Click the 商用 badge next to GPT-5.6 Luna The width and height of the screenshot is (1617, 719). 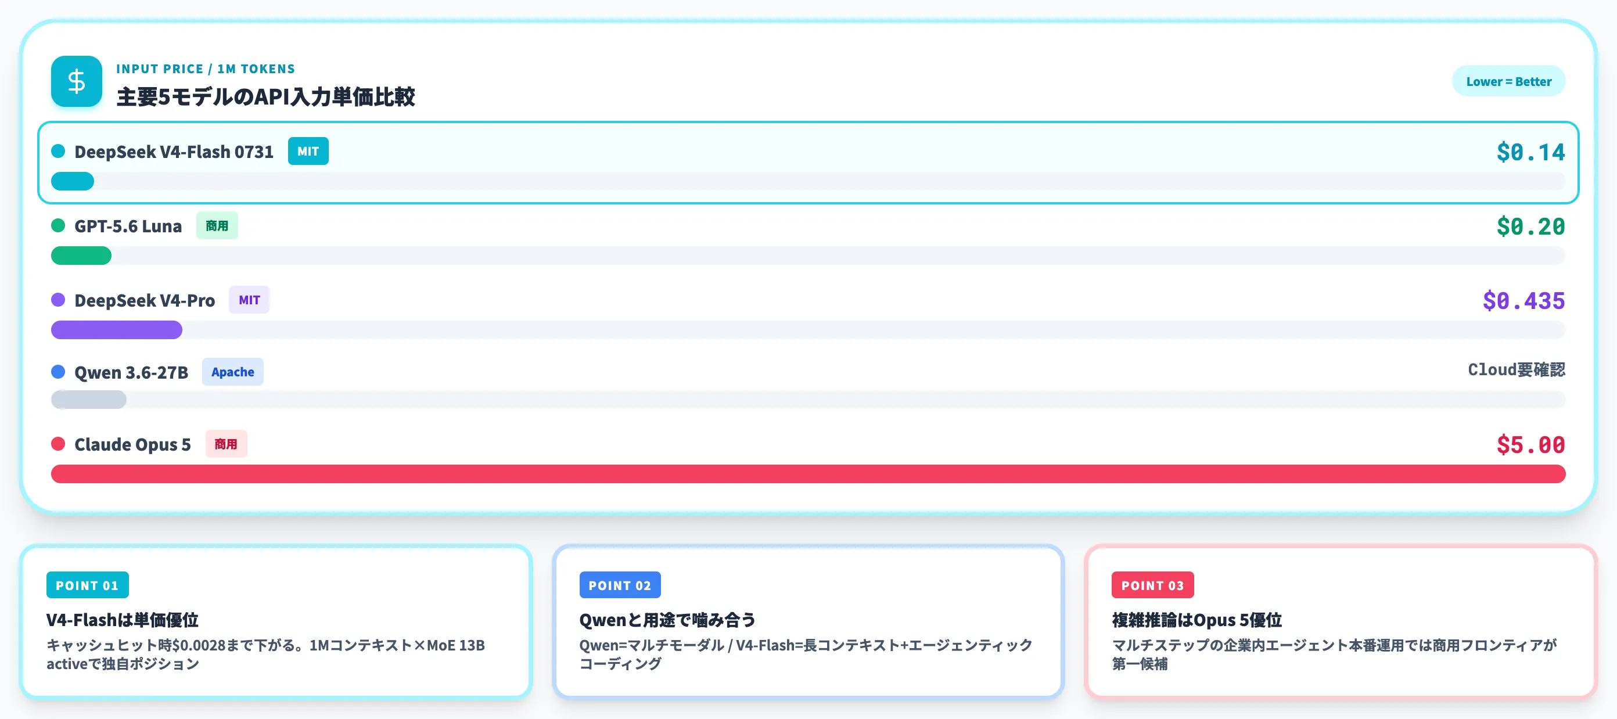[x=217, y=225]
